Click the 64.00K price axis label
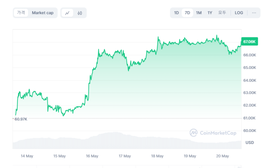Viewport: 265px width, 168px height. click(250, 80)
